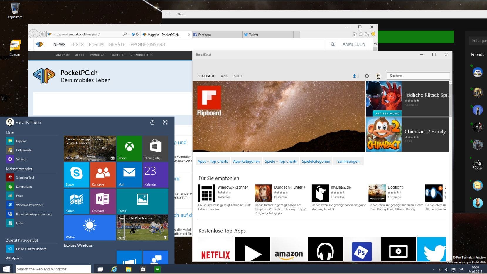487x274 pixels.
Task: Open the Papierkorb desktop icon
Action: click(15, 11)
